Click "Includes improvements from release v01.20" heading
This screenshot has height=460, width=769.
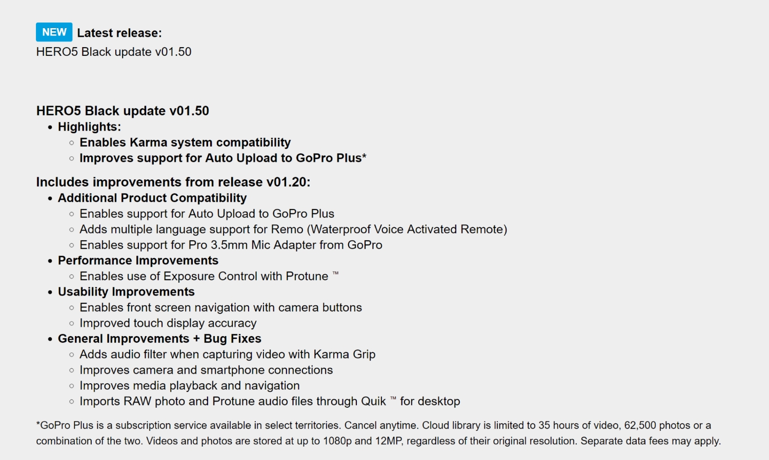click(x=173, y=182)
